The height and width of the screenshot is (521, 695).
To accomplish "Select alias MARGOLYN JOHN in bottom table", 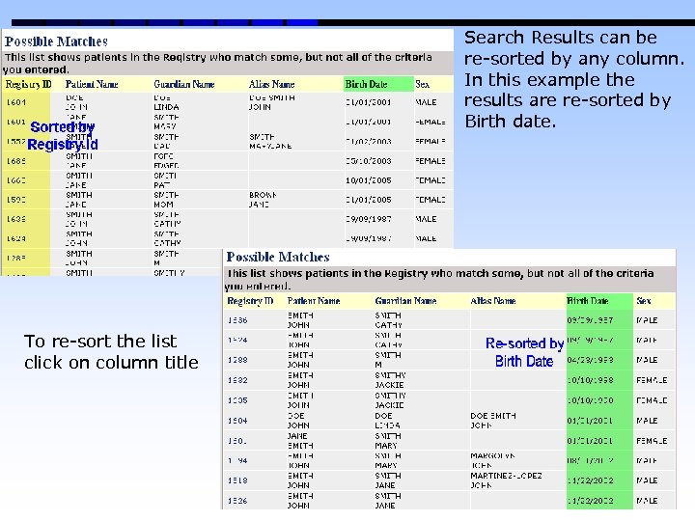I will tap(492, 460).
